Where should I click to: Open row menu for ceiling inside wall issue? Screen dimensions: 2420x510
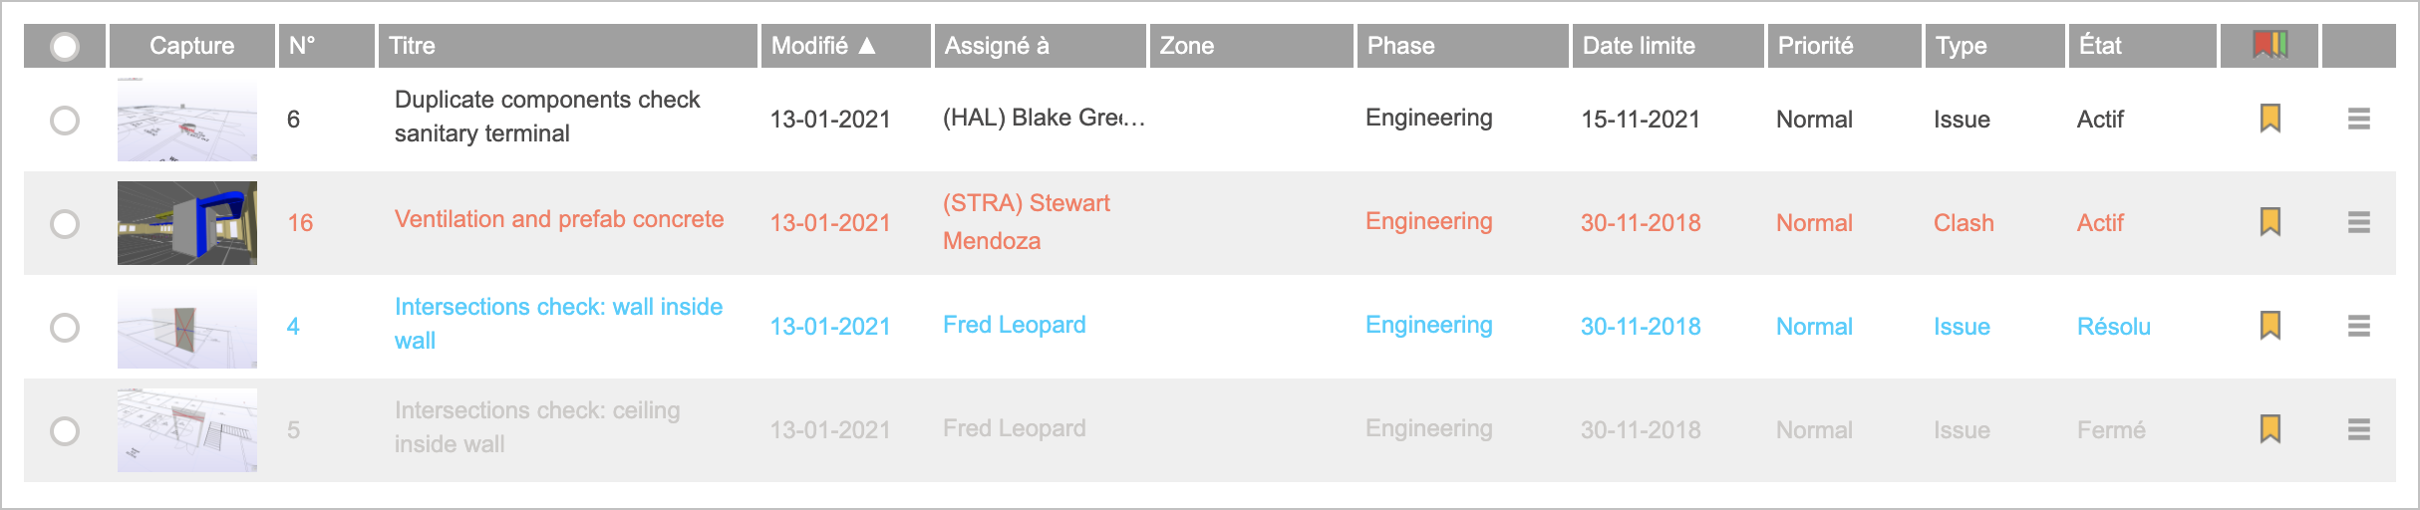click(x=2358, y=429)
